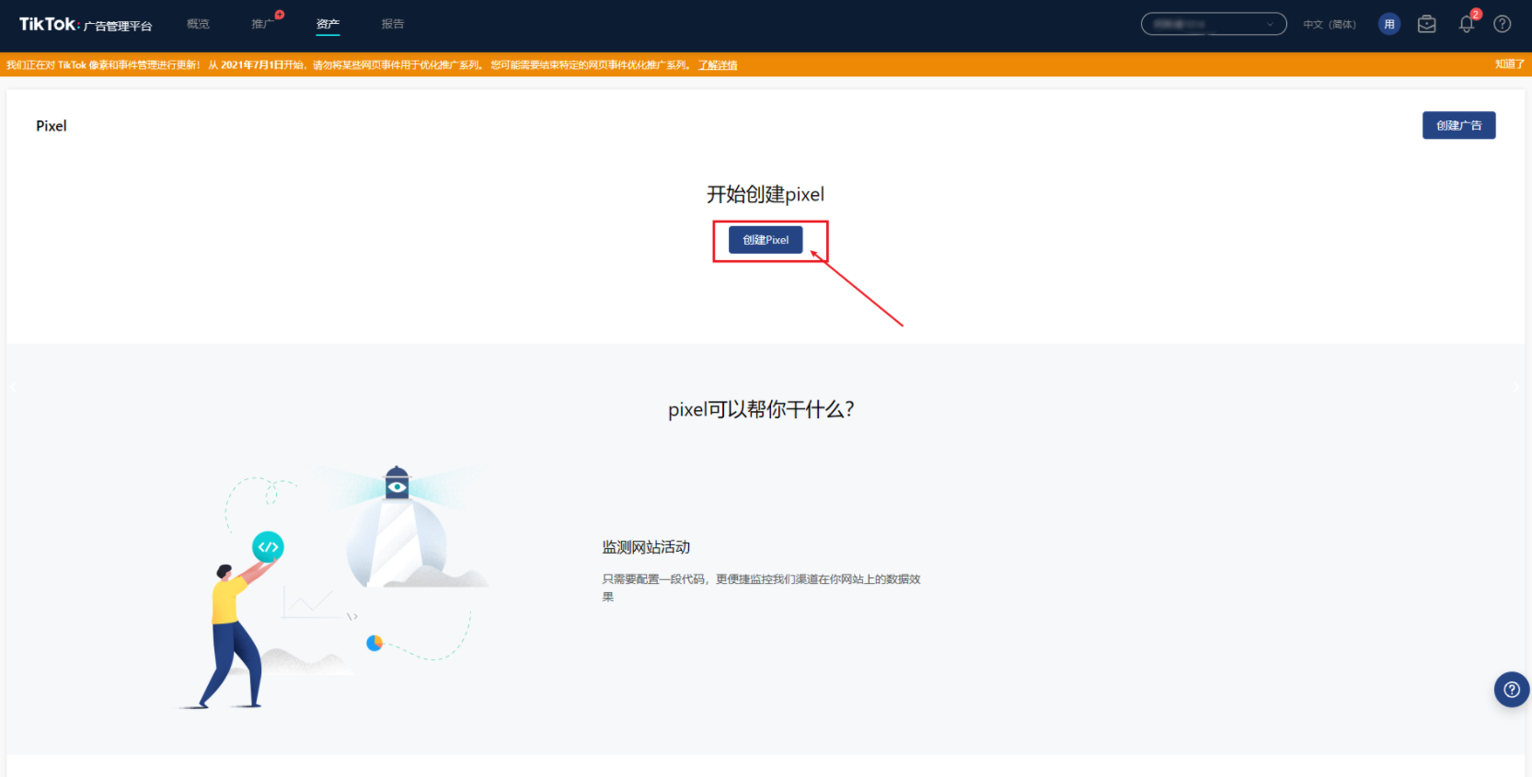Select the 资产 assets tab
The width and height of the screenshot is (1532, 777).
coord(328,24)
